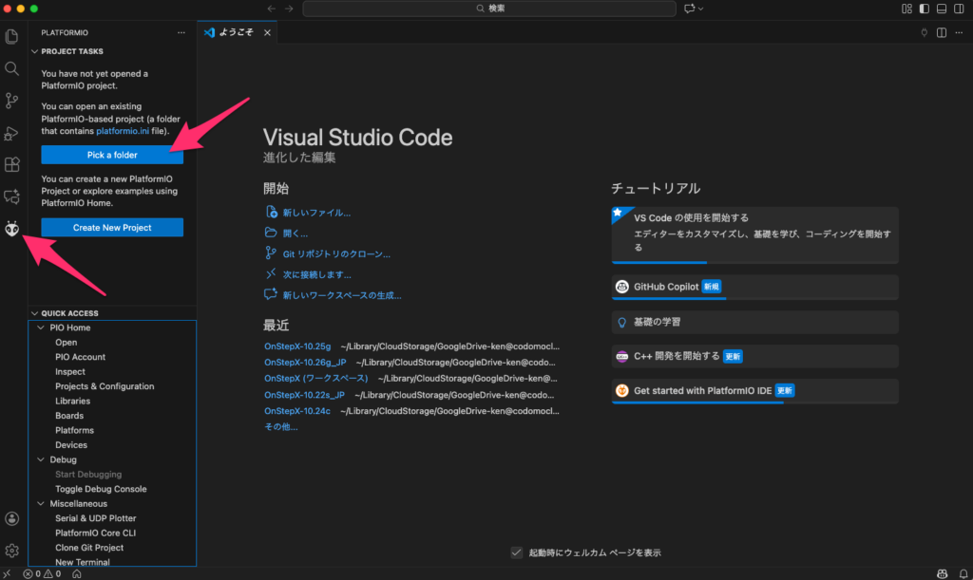Collapse the PIO Home tree node
The image size is (973, 580).
[x=41, y=327]
